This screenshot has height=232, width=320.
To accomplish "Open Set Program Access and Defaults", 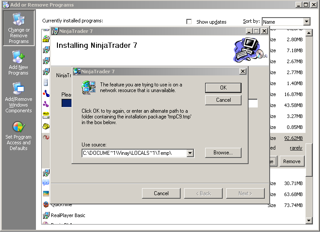I will [x=18, y=136].
